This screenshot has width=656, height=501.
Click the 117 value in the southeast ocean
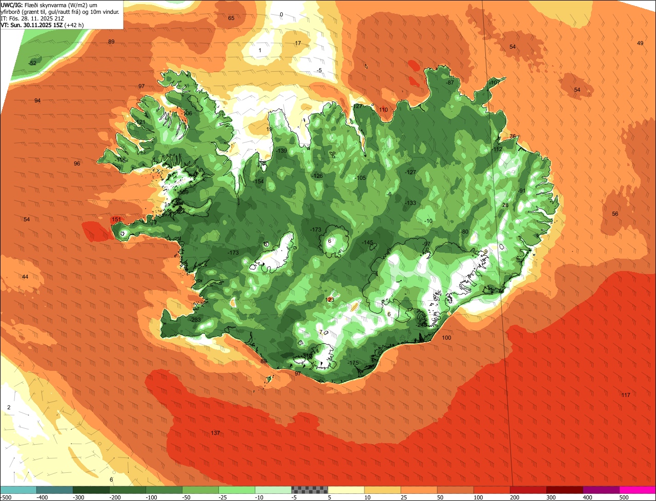(625, 395)
